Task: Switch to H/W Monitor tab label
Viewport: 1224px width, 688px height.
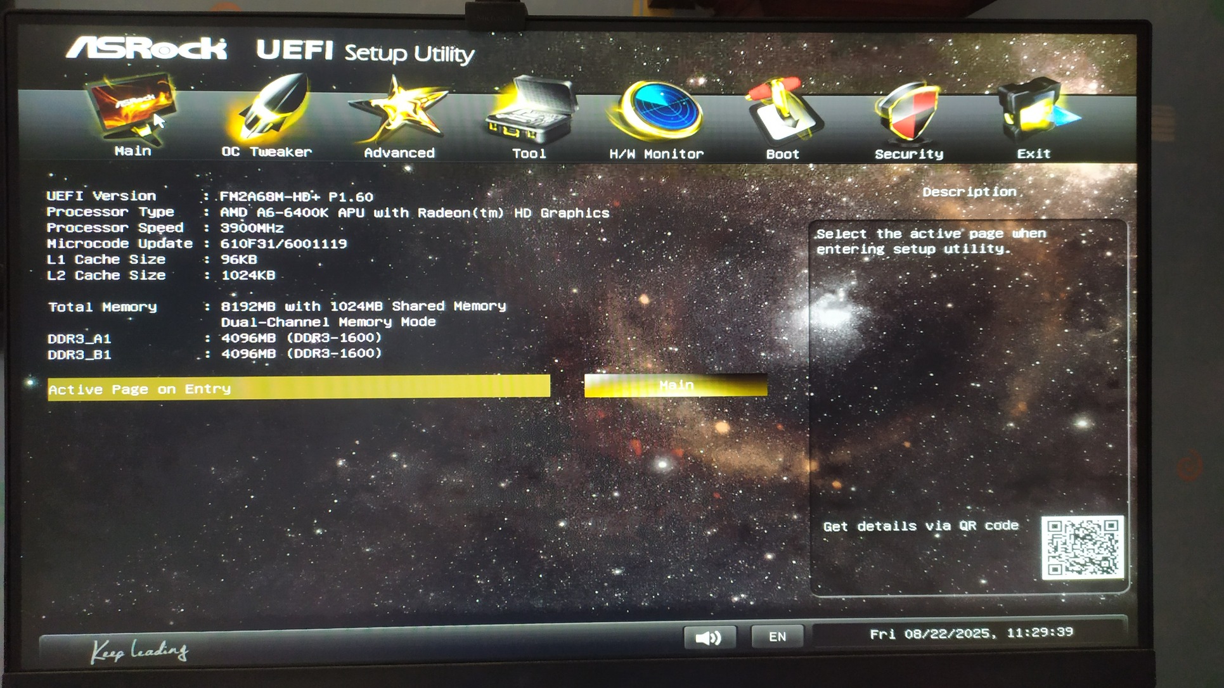Action: coord(656,154)
